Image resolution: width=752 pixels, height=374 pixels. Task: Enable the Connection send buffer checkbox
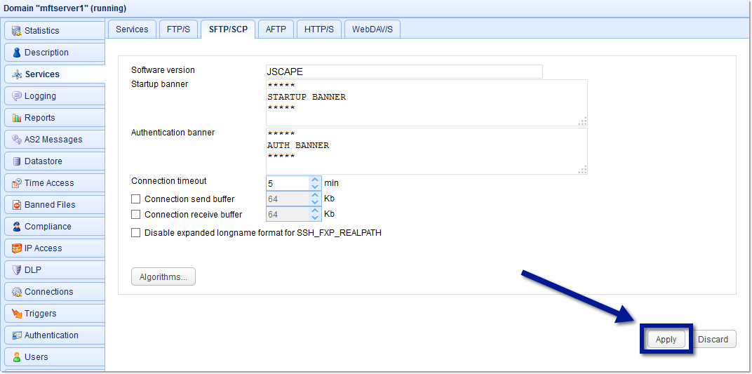[x=136, y=199]
